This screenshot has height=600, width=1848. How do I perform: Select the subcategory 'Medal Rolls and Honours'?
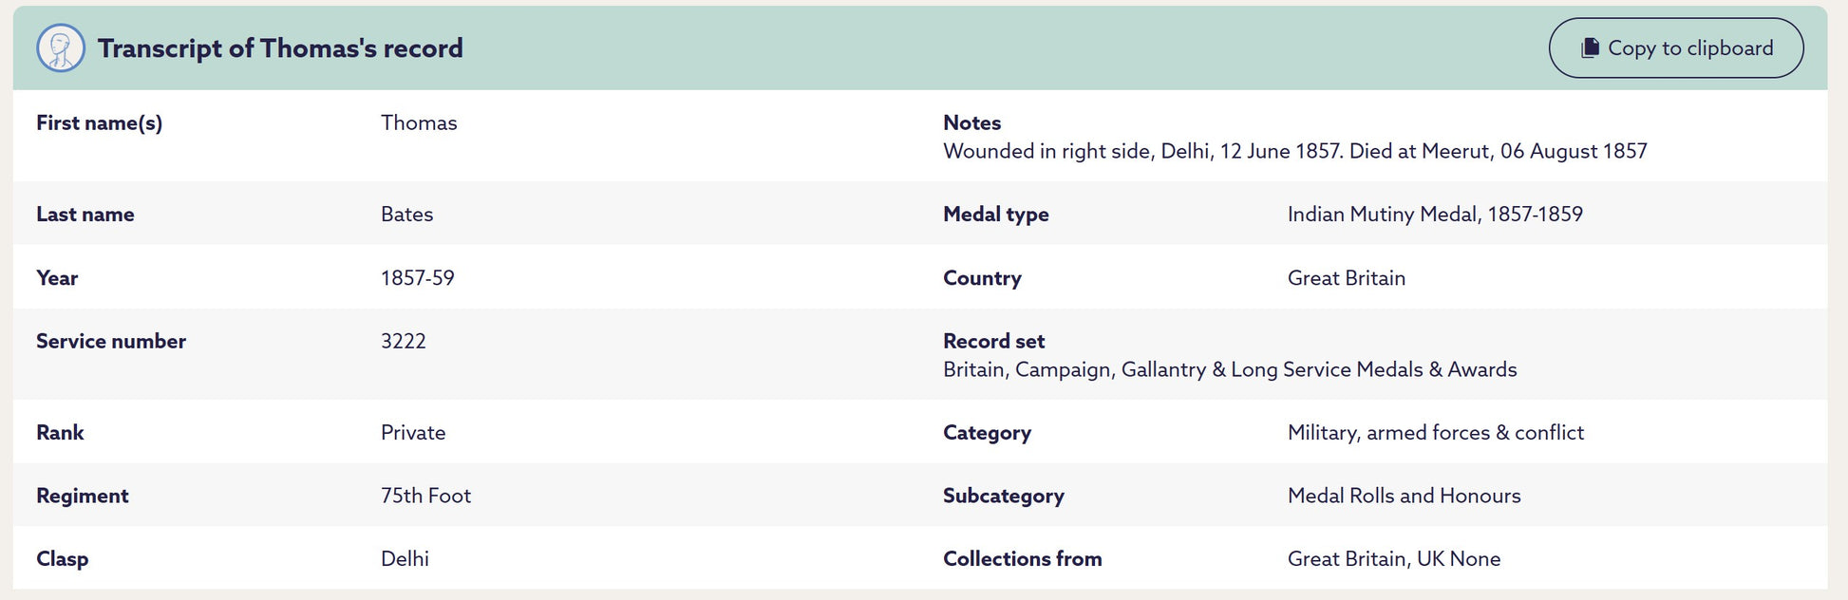1404,496
